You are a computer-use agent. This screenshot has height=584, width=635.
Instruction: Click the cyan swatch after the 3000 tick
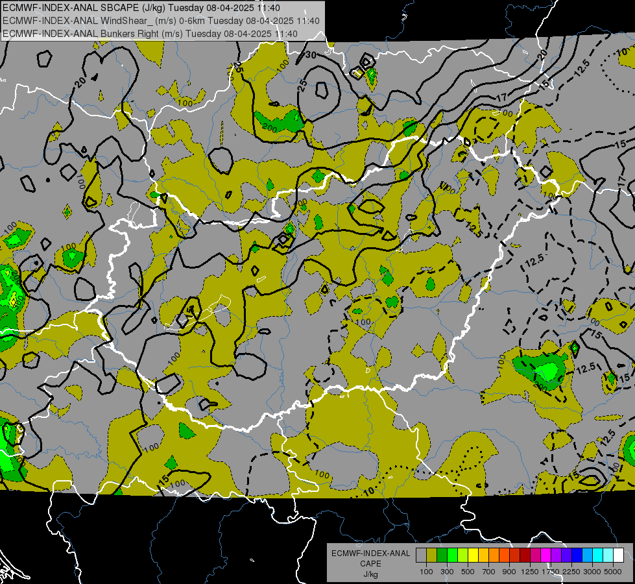[x=598, y=555]
